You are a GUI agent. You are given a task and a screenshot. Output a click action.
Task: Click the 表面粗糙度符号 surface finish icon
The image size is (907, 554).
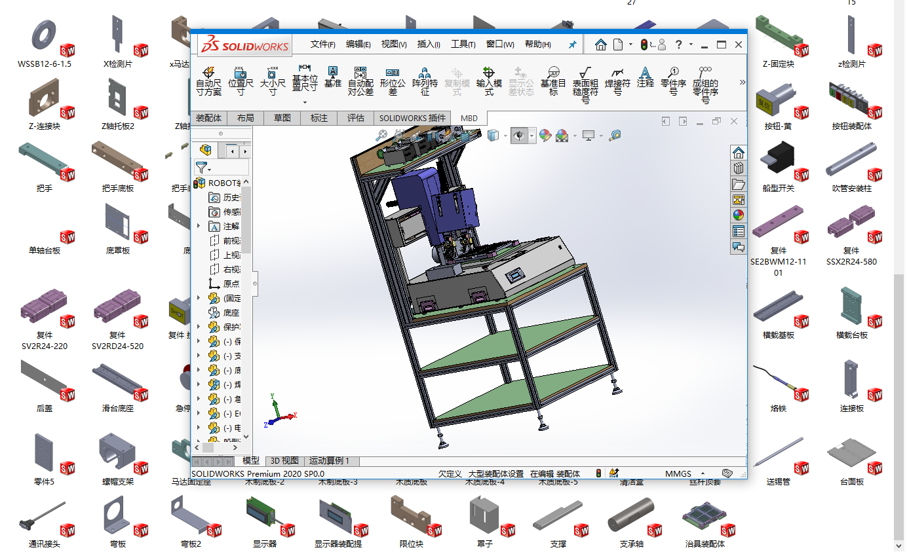(585, 81)
